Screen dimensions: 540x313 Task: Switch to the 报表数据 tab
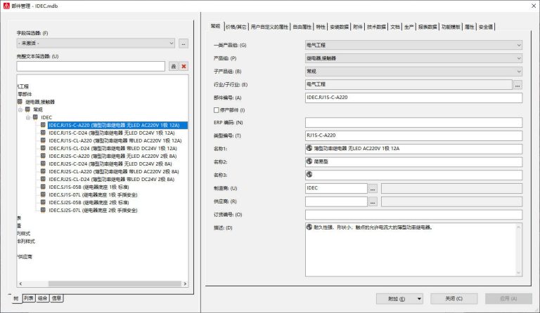coord(427,27)
